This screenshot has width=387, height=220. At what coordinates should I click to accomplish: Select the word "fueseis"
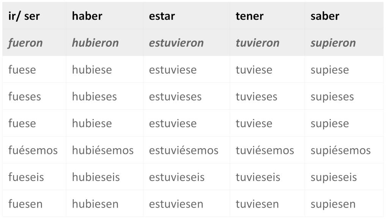pos(26,177)
